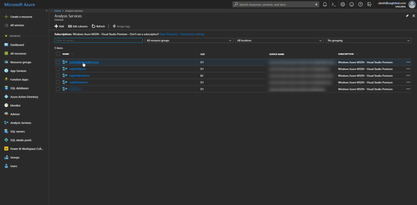The height and width of the screenshot is (205, 417).
Task: Open the All locations dropdown
Action: pyautogui.click(x=279, y=41)
